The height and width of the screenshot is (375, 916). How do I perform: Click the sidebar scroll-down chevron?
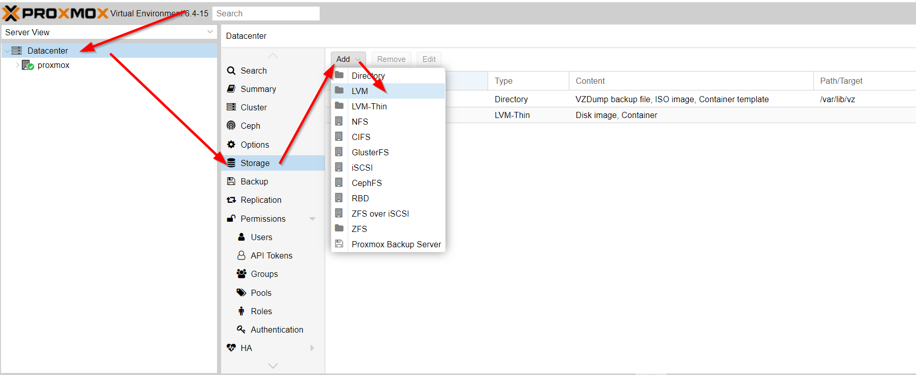point(273,366)
